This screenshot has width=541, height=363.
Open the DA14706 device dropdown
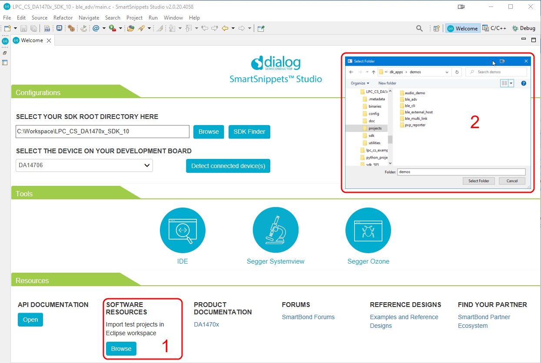[84, 165]
